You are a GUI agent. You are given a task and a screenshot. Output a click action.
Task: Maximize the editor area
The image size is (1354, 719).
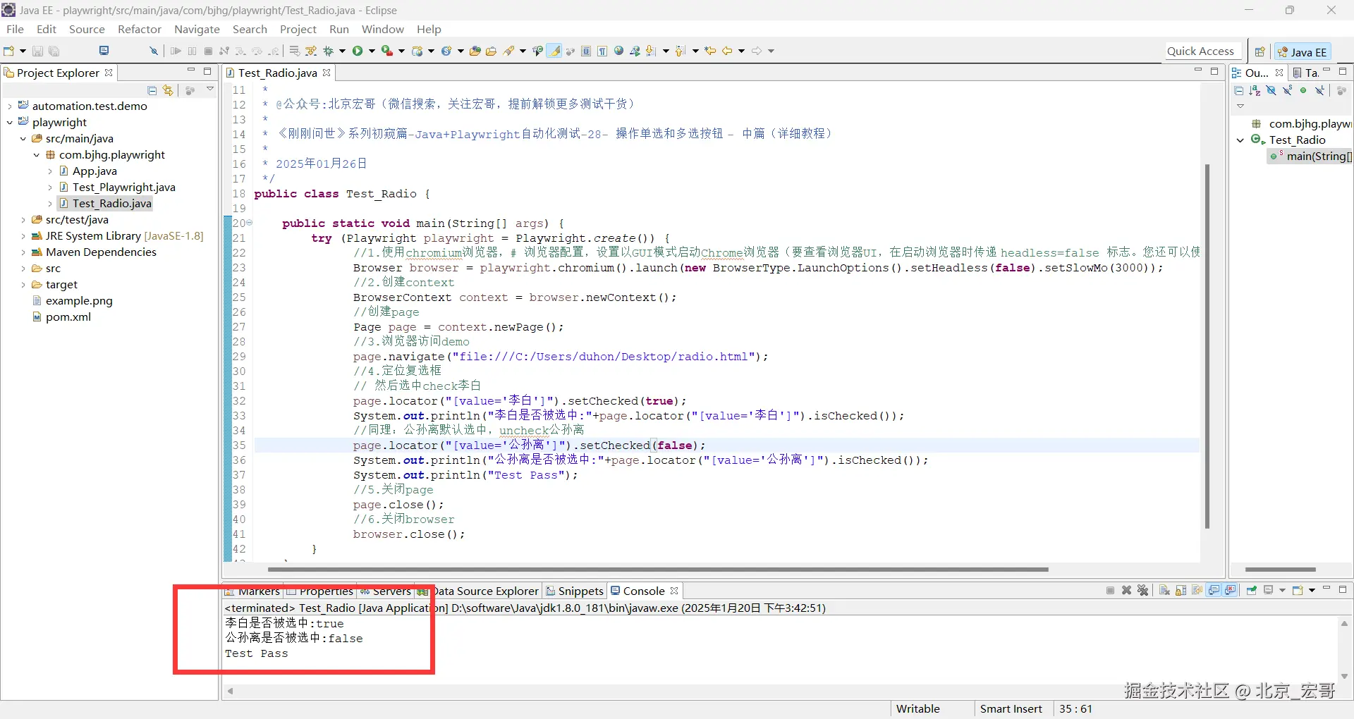1214,71
